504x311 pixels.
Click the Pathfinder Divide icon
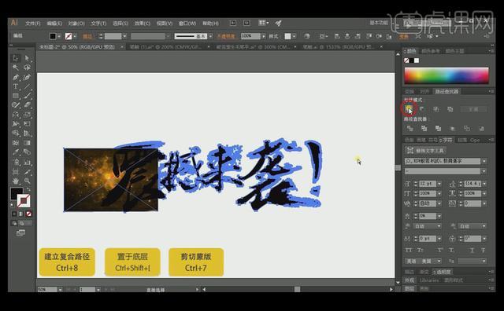point(409,129)
